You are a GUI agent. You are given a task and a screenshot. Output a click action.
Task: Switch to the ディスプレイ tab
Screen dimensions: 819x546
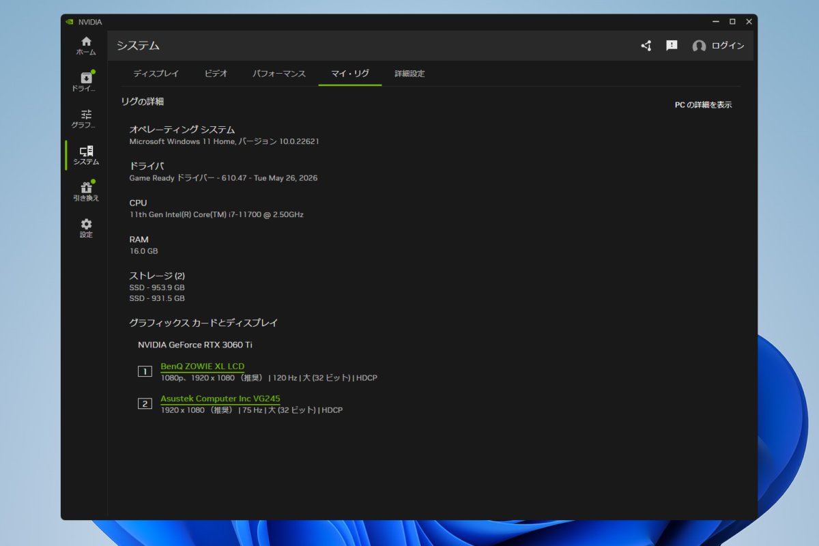pyautogui.click(x=156, y=73)
